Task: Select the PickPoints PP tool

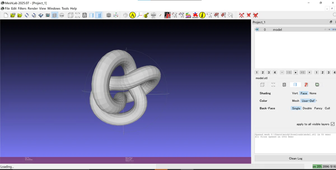Action: (167, 15)
